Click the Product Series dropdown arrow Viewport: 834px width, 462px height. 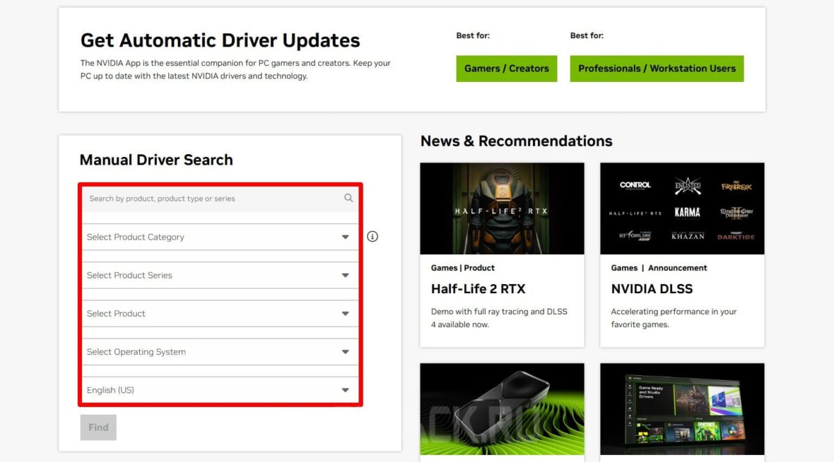tap(345, 275)
